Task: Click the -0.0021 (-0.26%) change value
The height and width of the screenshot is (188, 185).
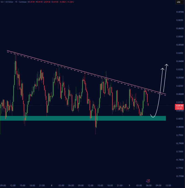Action: pyautogui.click(x=66, y=2)
